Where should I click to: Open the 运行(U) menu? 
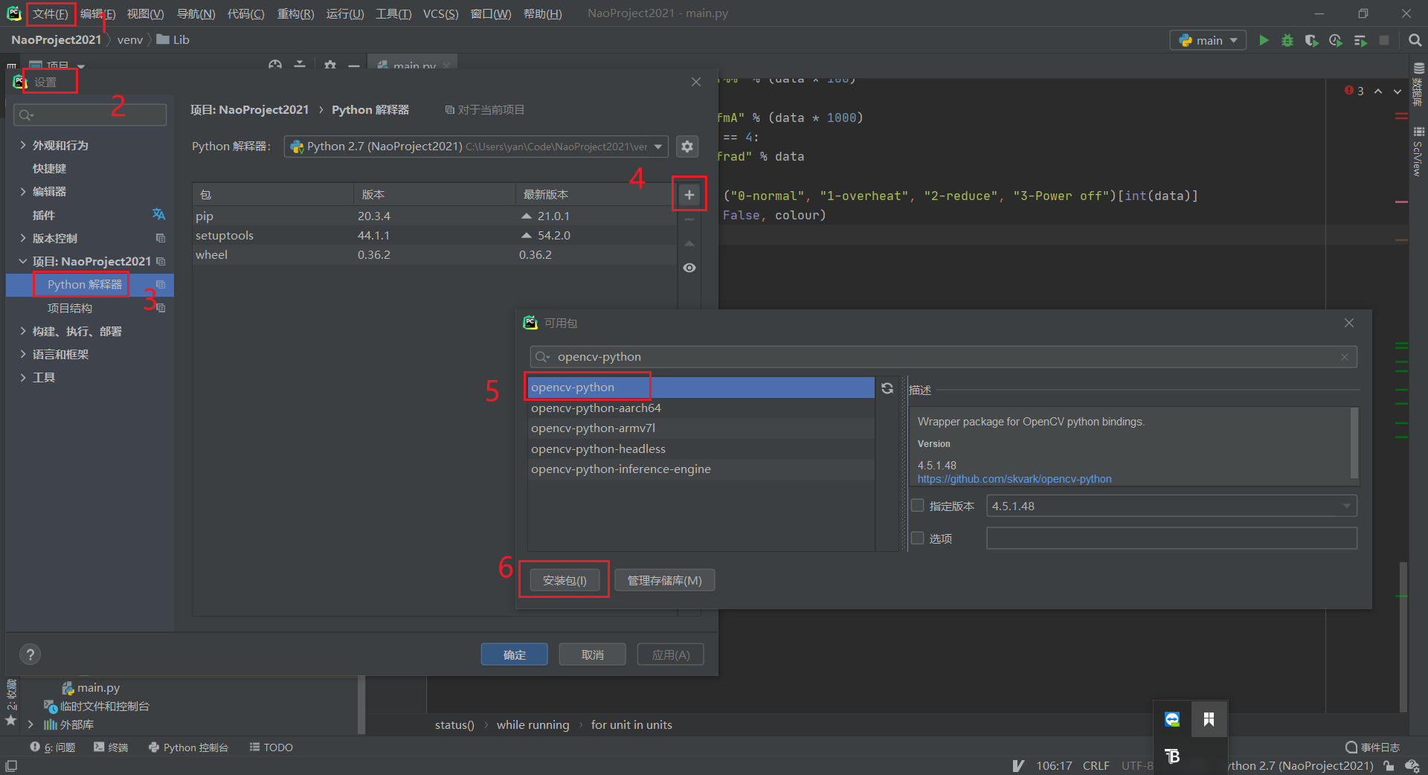pos(344,14)
